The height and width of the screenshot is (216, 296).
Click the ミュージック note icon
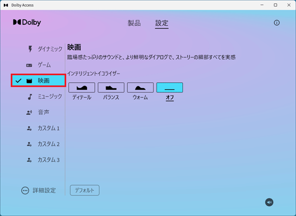[x=30, y=97]
